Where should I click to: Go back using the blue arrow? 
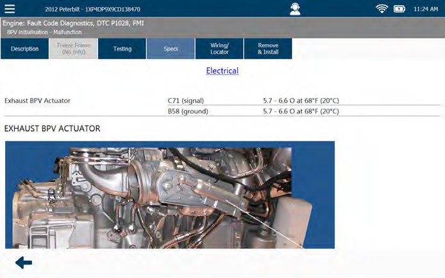coord(24,263)
